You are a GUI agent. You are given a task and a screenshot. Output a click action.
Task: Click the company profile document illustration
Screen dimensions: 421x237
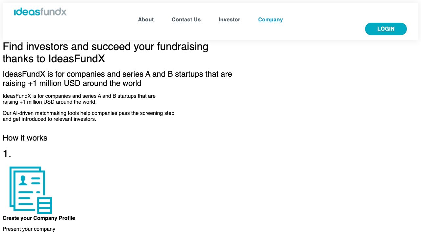point(31,190)
